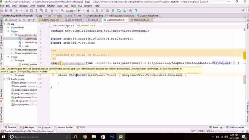This screenshot has width=249, height=140.
Task: Open the SDK Manager icon
Action: 124,10
